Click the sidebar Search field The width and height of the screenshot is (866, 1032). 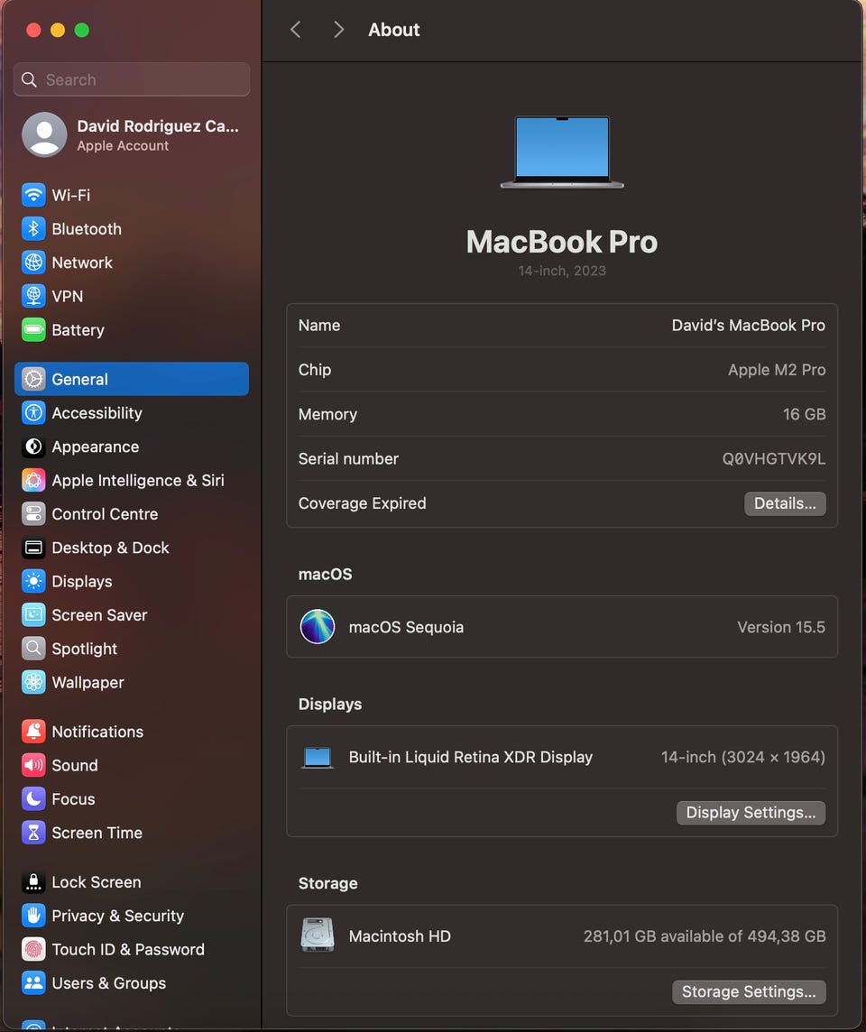click(x=132, y=79)
